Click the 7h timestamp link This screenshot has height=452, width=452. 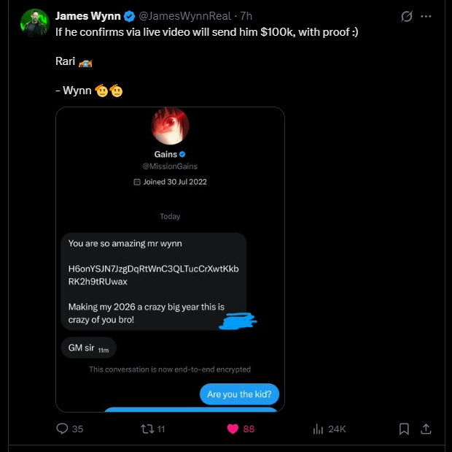coord(246,16)
